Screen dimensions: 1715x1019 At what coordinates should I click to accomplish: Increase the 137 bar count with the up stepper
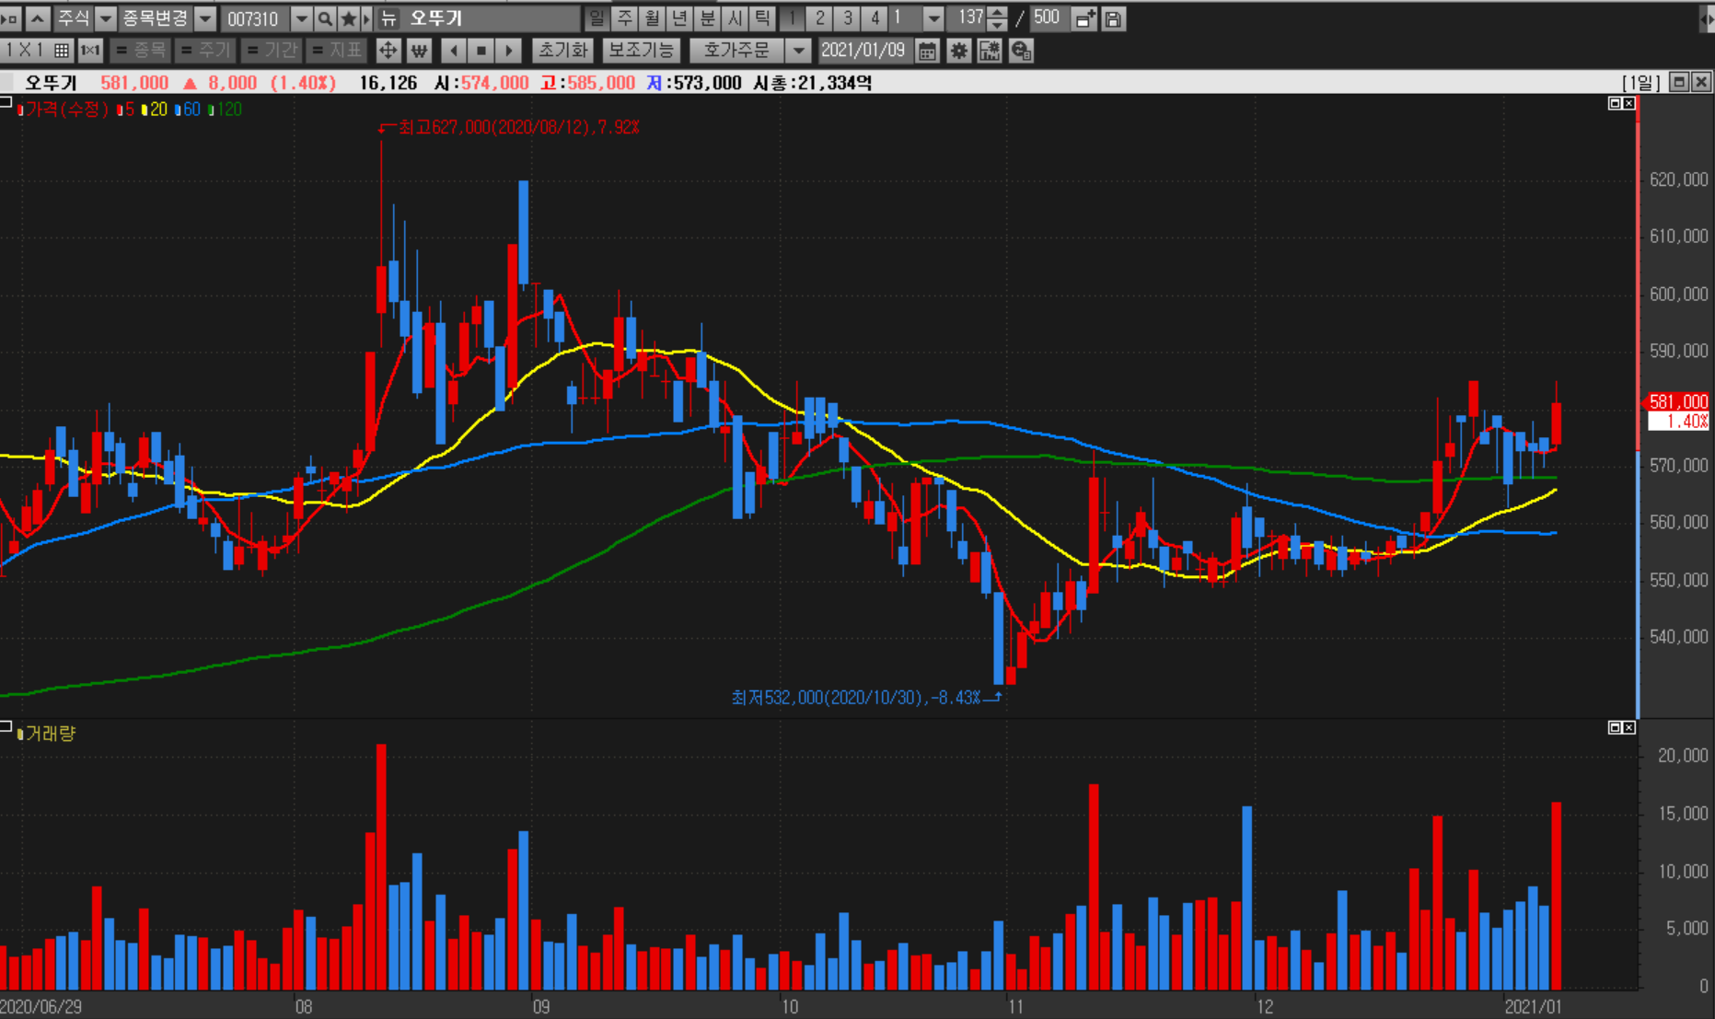pyautogui.click(x=997, y=13)
